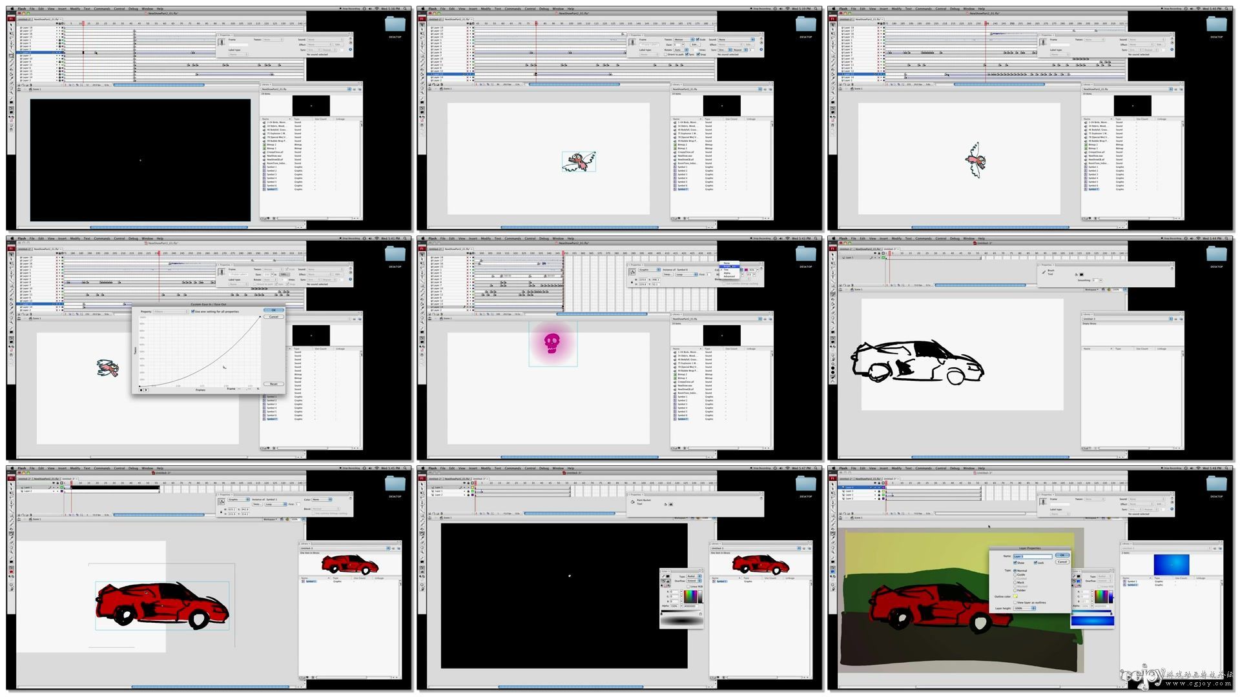1240x697 pixels.
Task: Select the Rectangle tool in the Paint Bucket screenshot
Action: (422, 516)
